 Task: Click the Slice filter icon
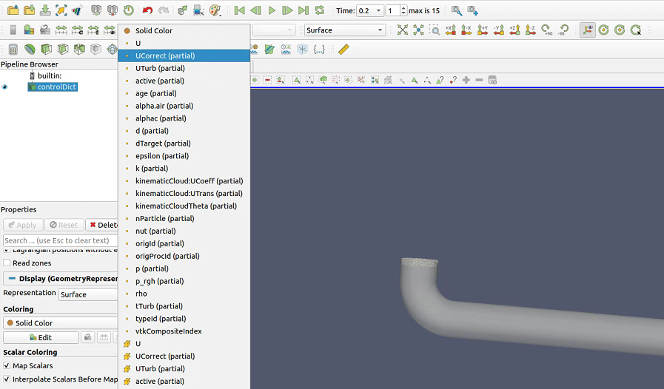point(63,50)
